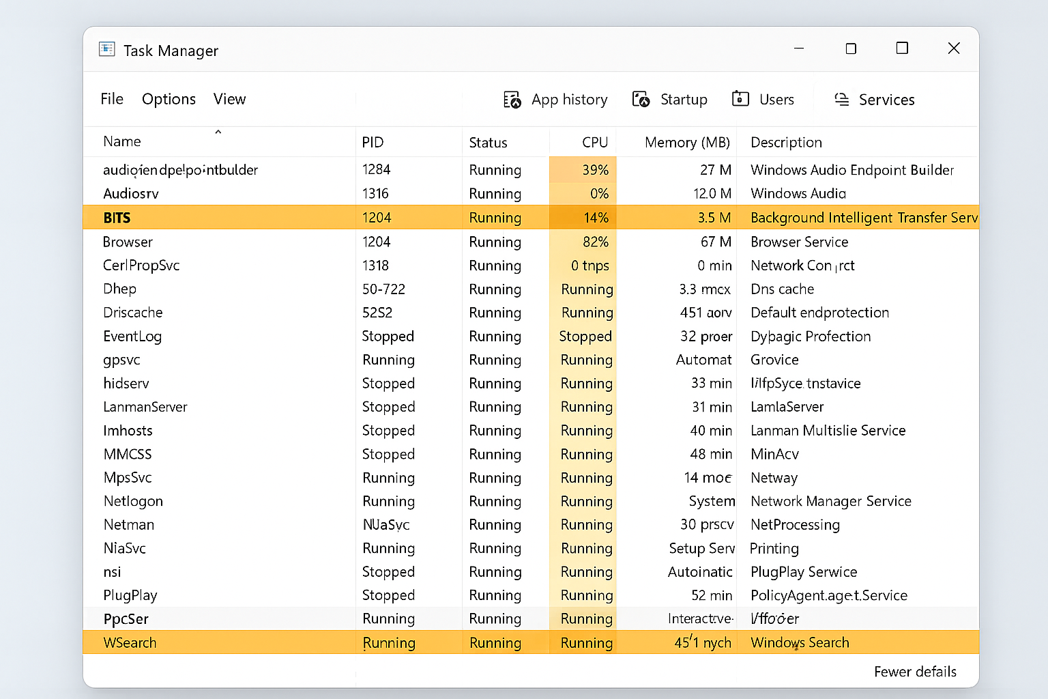Click Fewer details link
1048x699 pixels.
tap(915, 672)
